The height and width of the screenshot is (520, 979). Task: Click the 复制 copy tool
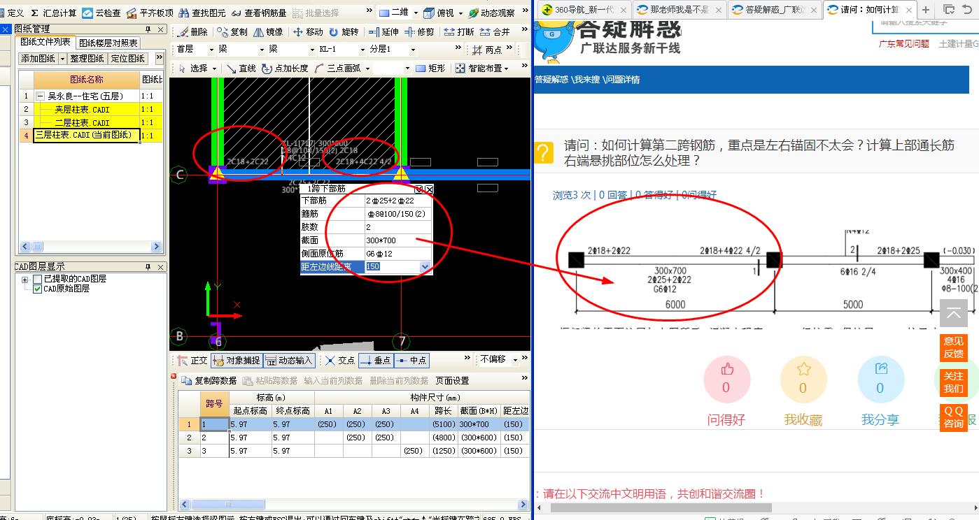(x=232, y=32)
